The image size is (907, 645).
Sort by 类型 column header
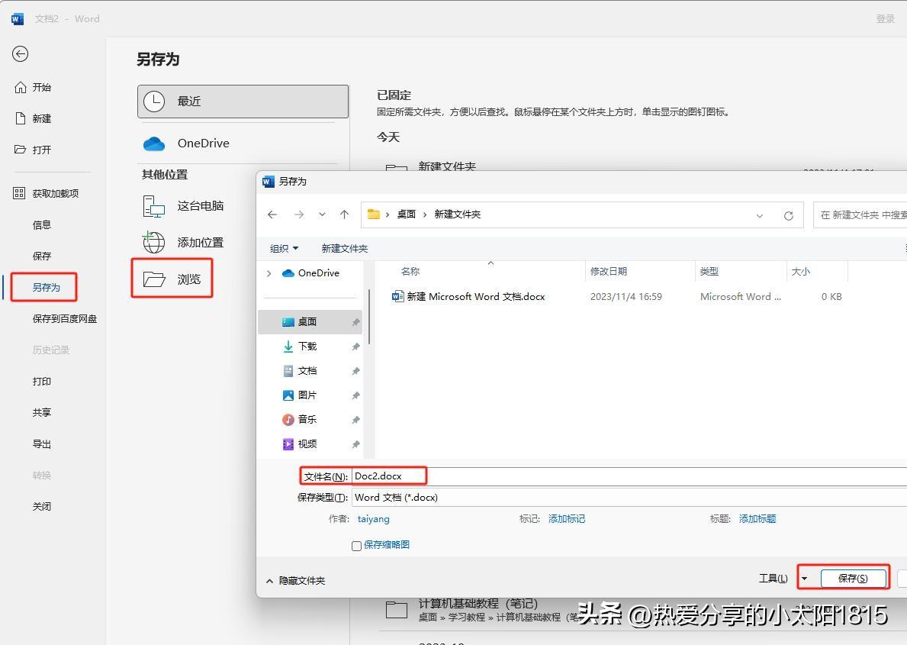(x=709, y=272)
